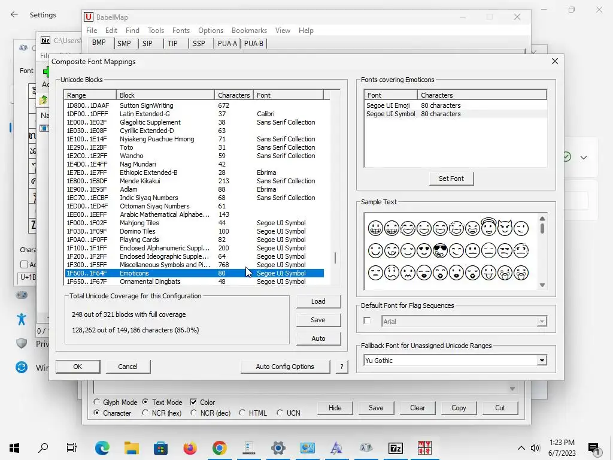
Task: Click the Auto button
Action: (x=318, y=338)
